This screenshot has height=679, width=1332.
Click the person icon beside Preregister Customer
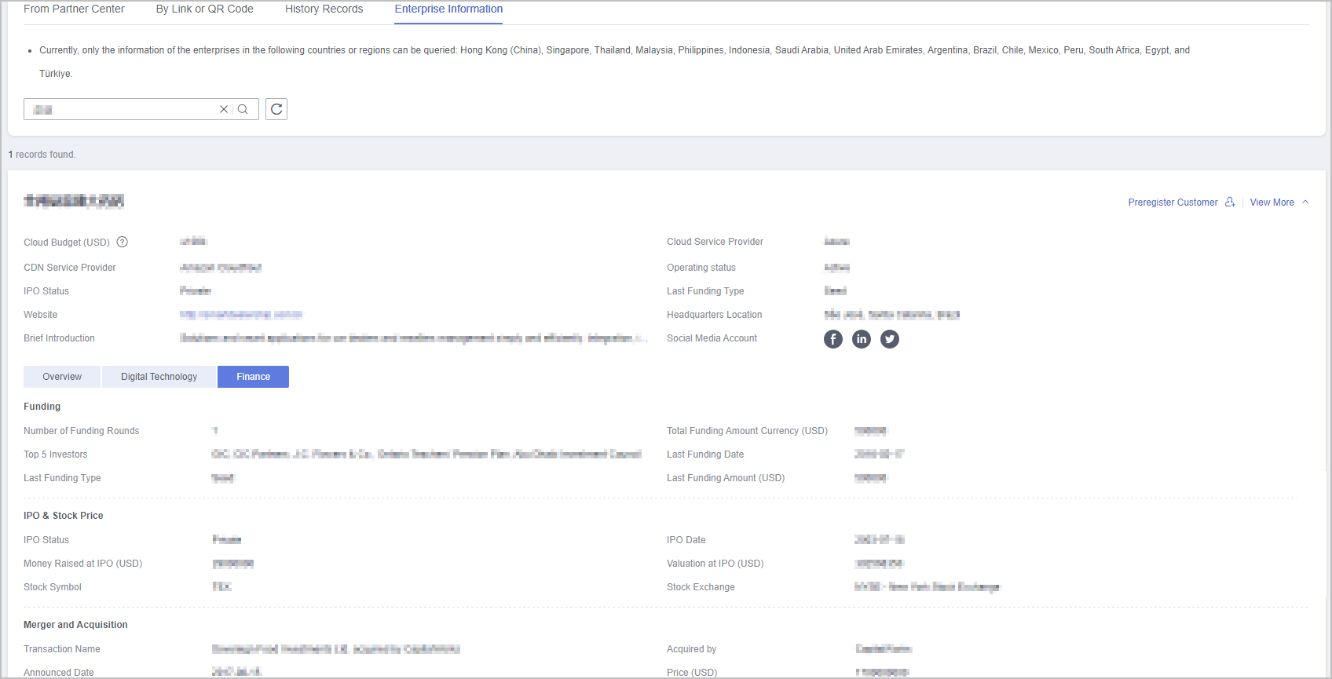(1230, 203)
